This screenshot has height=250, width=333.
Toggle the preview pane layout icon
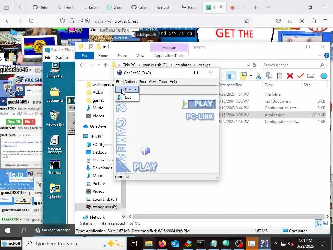coord(231,76)
